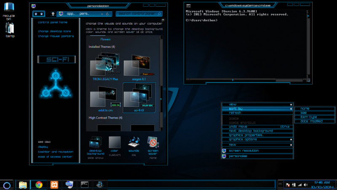Viewport: 337px width, 190px height.
Task: Open the temp folder desktop icon
Action: (x=10, y=30)
